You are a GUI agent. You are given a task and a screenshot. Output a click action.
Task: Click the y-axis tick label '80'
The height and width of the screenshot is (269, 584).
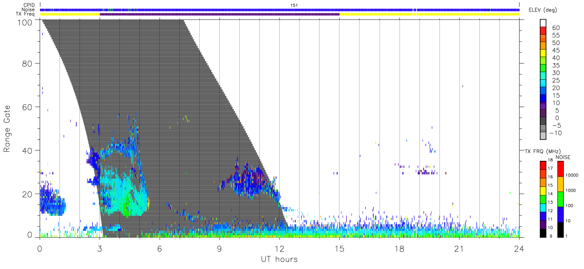[x=28, y=64]
